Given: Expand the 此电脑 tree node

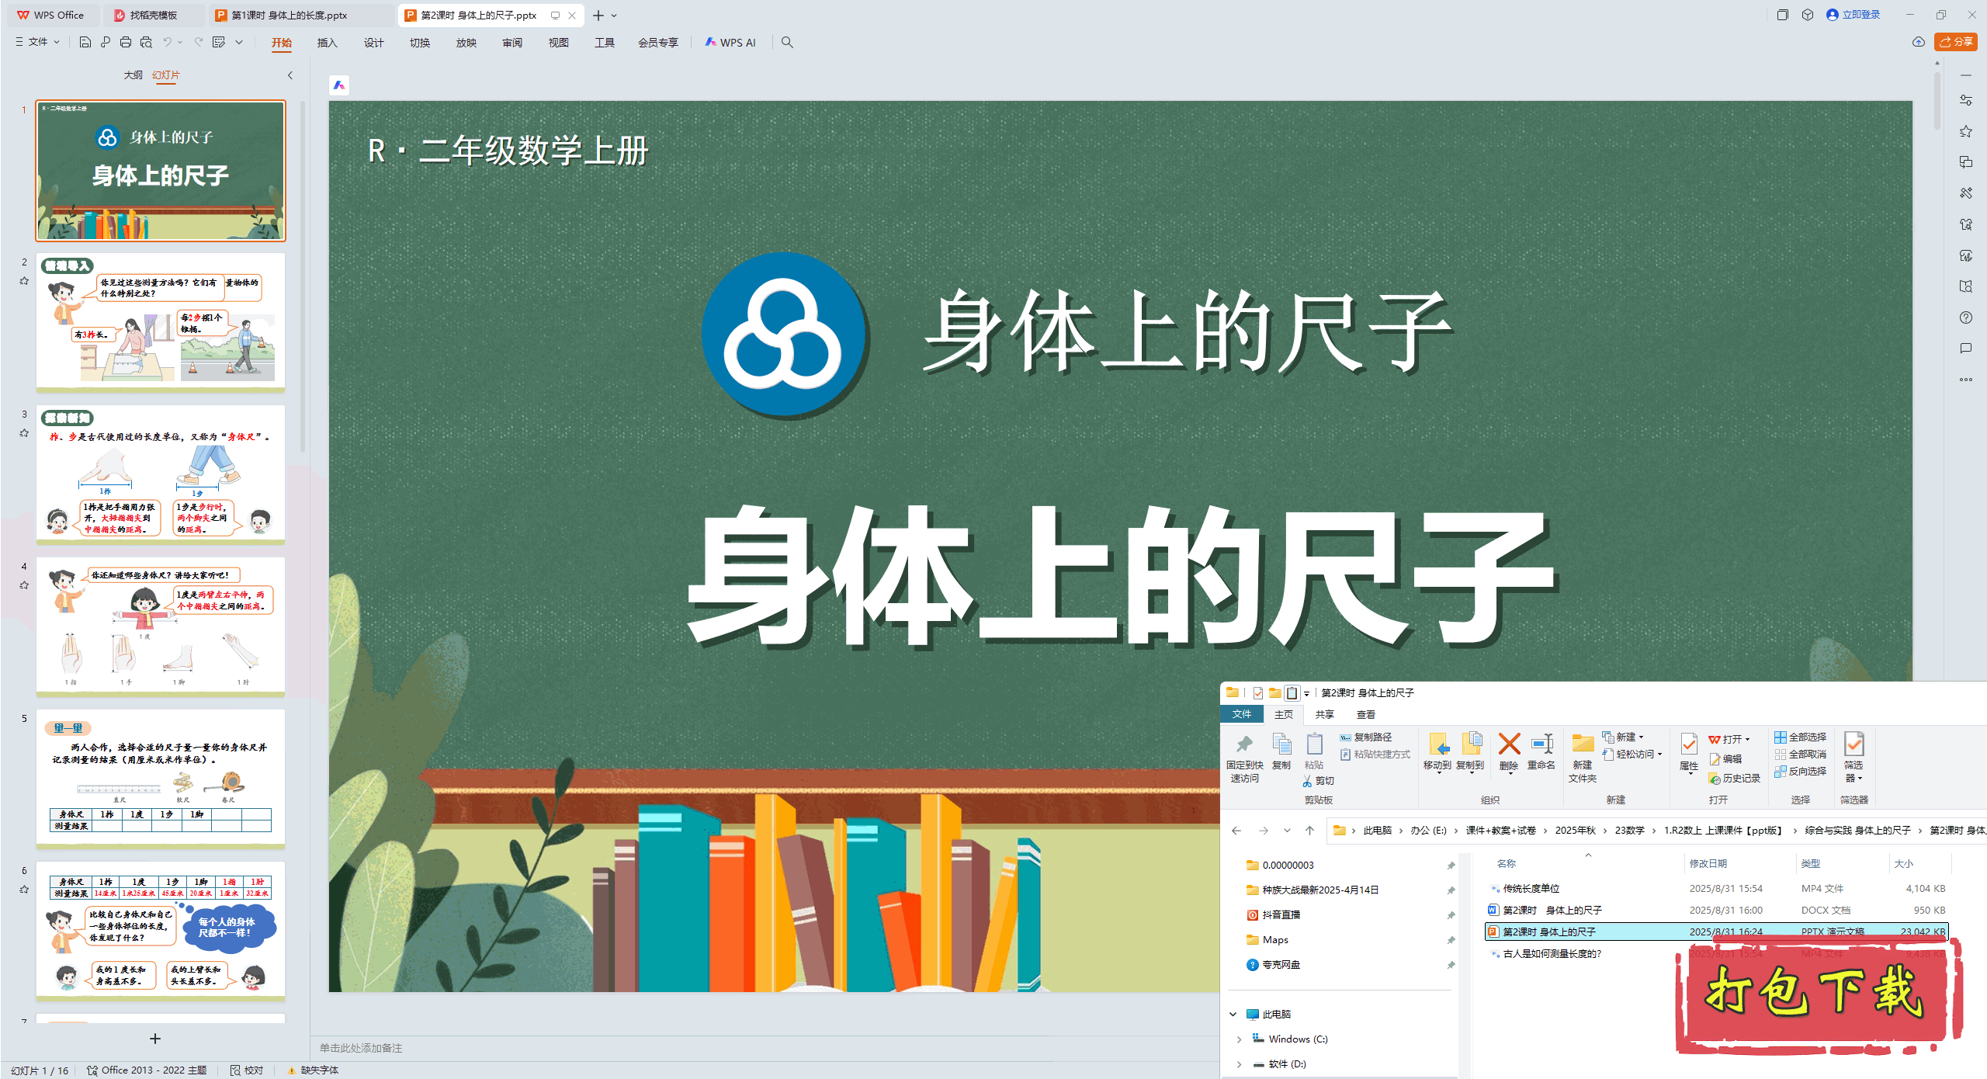Looking at the screenshot, I should coord(1233,1014).
